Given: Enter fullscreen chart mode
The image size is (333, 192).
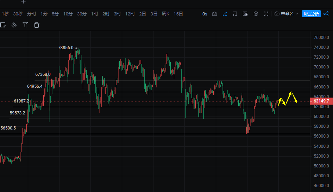Looking at the screenshot, I should [x=266, y=14].
